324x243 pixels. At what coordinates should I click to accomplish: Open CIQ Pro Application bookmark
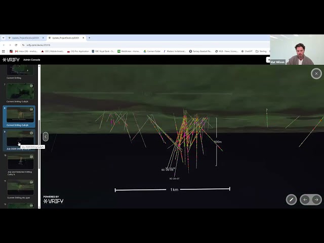(x=78, y=51)
